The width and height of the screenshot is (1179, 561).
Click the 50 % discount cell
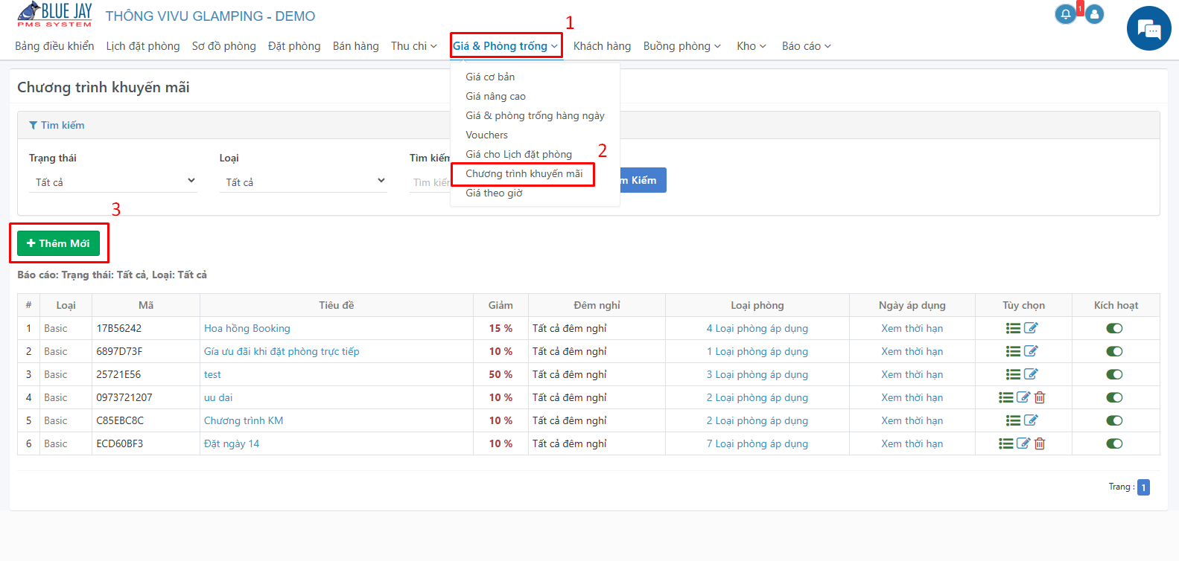pyautogui.click(x=500, y=374)
